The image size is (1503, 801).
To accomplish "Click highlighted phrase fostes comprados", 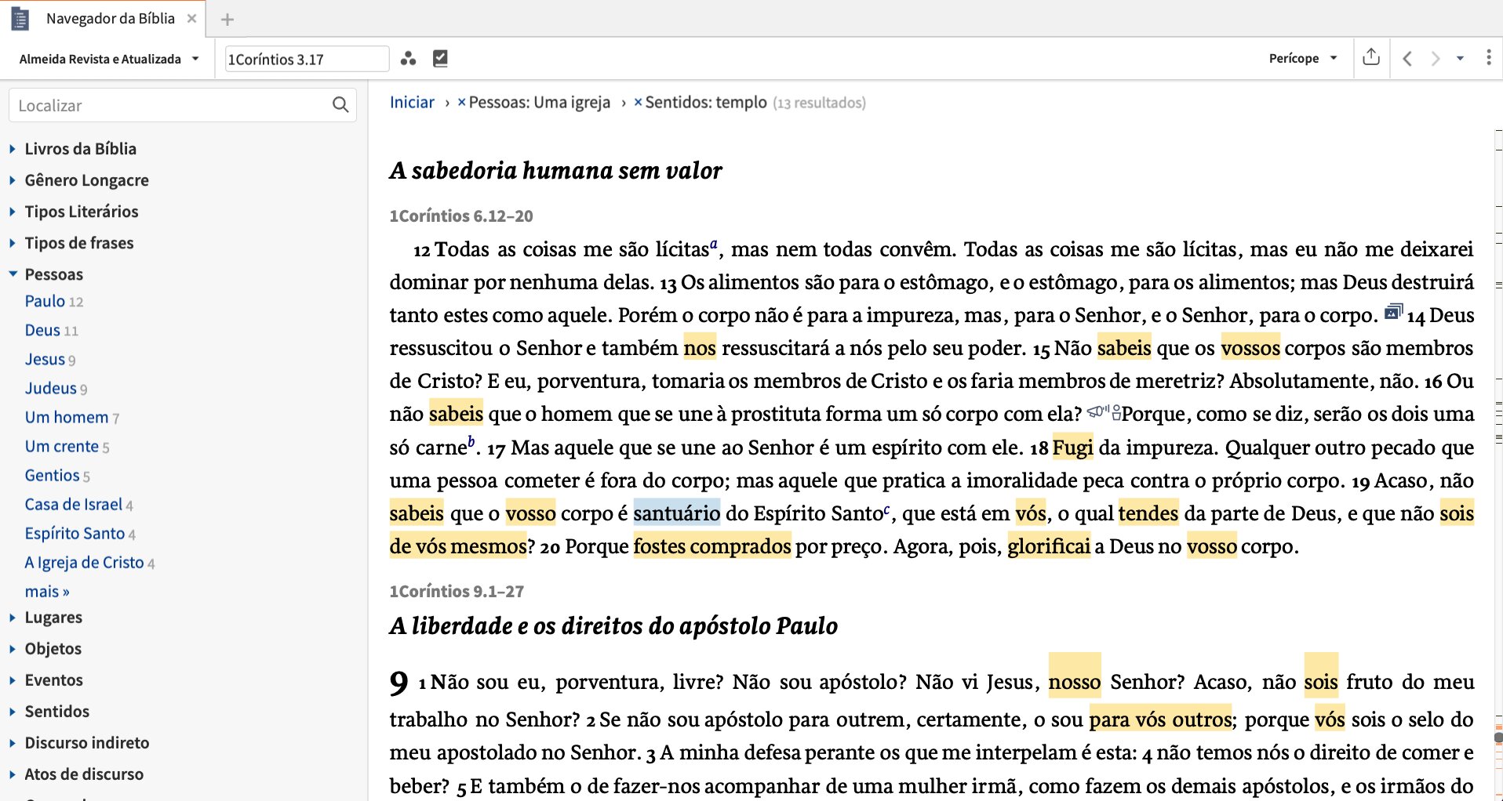I will 712,546.
